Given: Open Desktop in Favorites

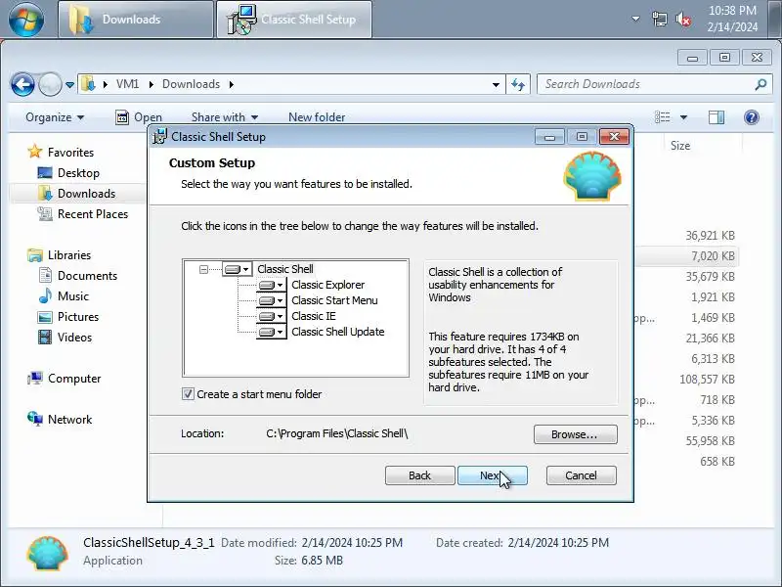Looking at the screenshot, I should [78, 173].
